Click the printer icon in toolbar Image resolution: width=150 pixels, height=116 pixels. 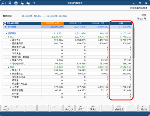(x=16, y=3)
